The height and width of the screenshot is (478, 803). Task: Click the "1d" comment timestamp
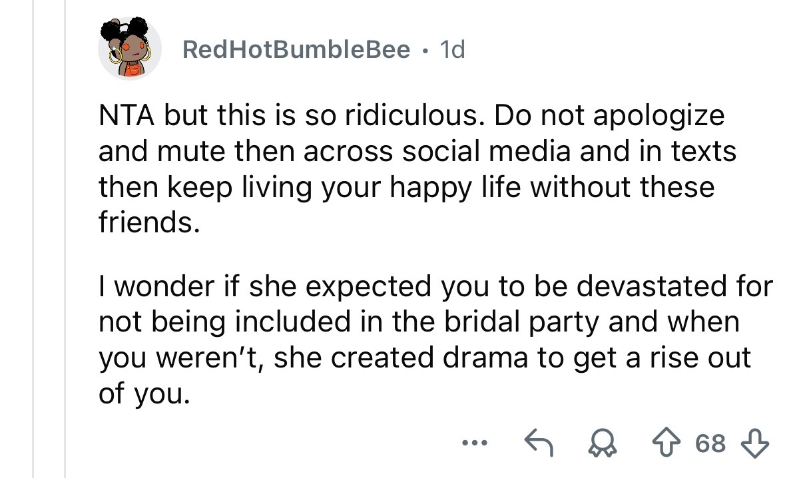(452, 49)
